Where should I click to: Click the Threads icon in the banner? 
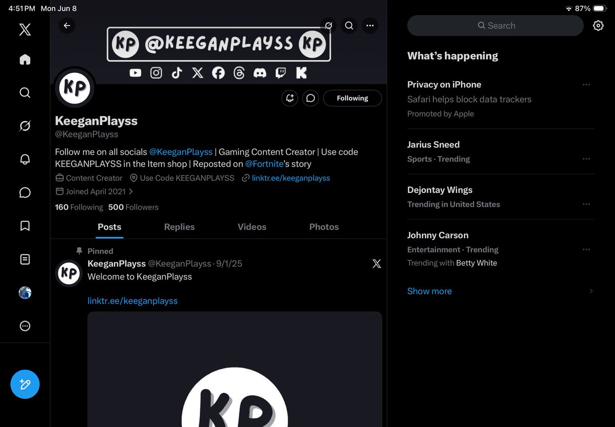(x=239, y=73)
